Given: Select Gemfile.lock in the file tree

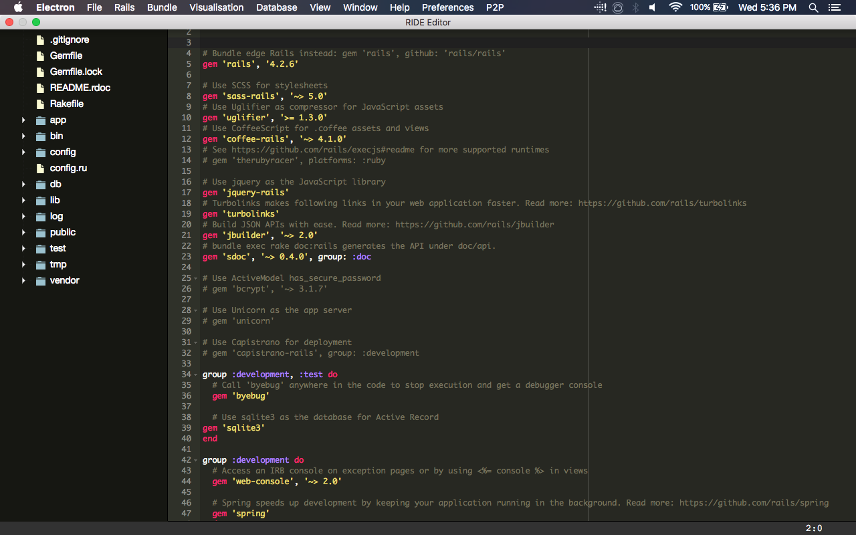Looking at the screenshot, I should 76,72.
